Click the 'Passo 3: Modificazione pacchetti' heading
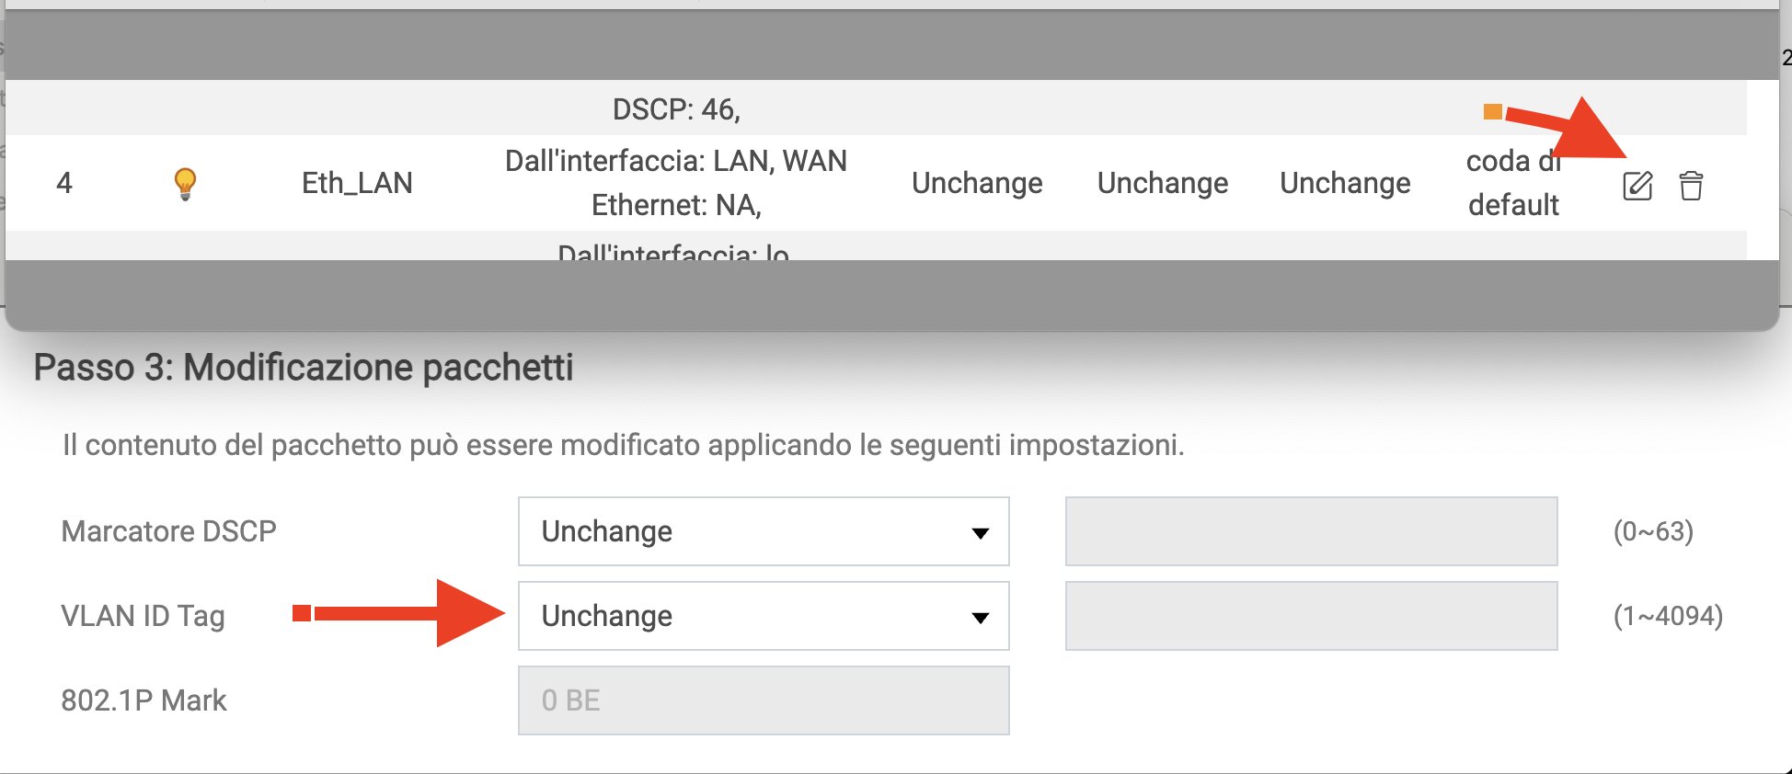The width and height of the screenshot is (1792, 774). [304, 367]
